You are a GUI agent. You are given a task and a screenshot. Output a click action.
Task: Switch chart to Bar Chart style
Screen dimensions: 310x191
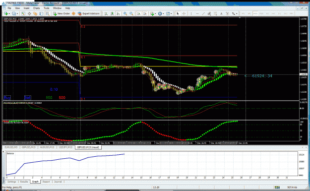click(x=106, y=14)
